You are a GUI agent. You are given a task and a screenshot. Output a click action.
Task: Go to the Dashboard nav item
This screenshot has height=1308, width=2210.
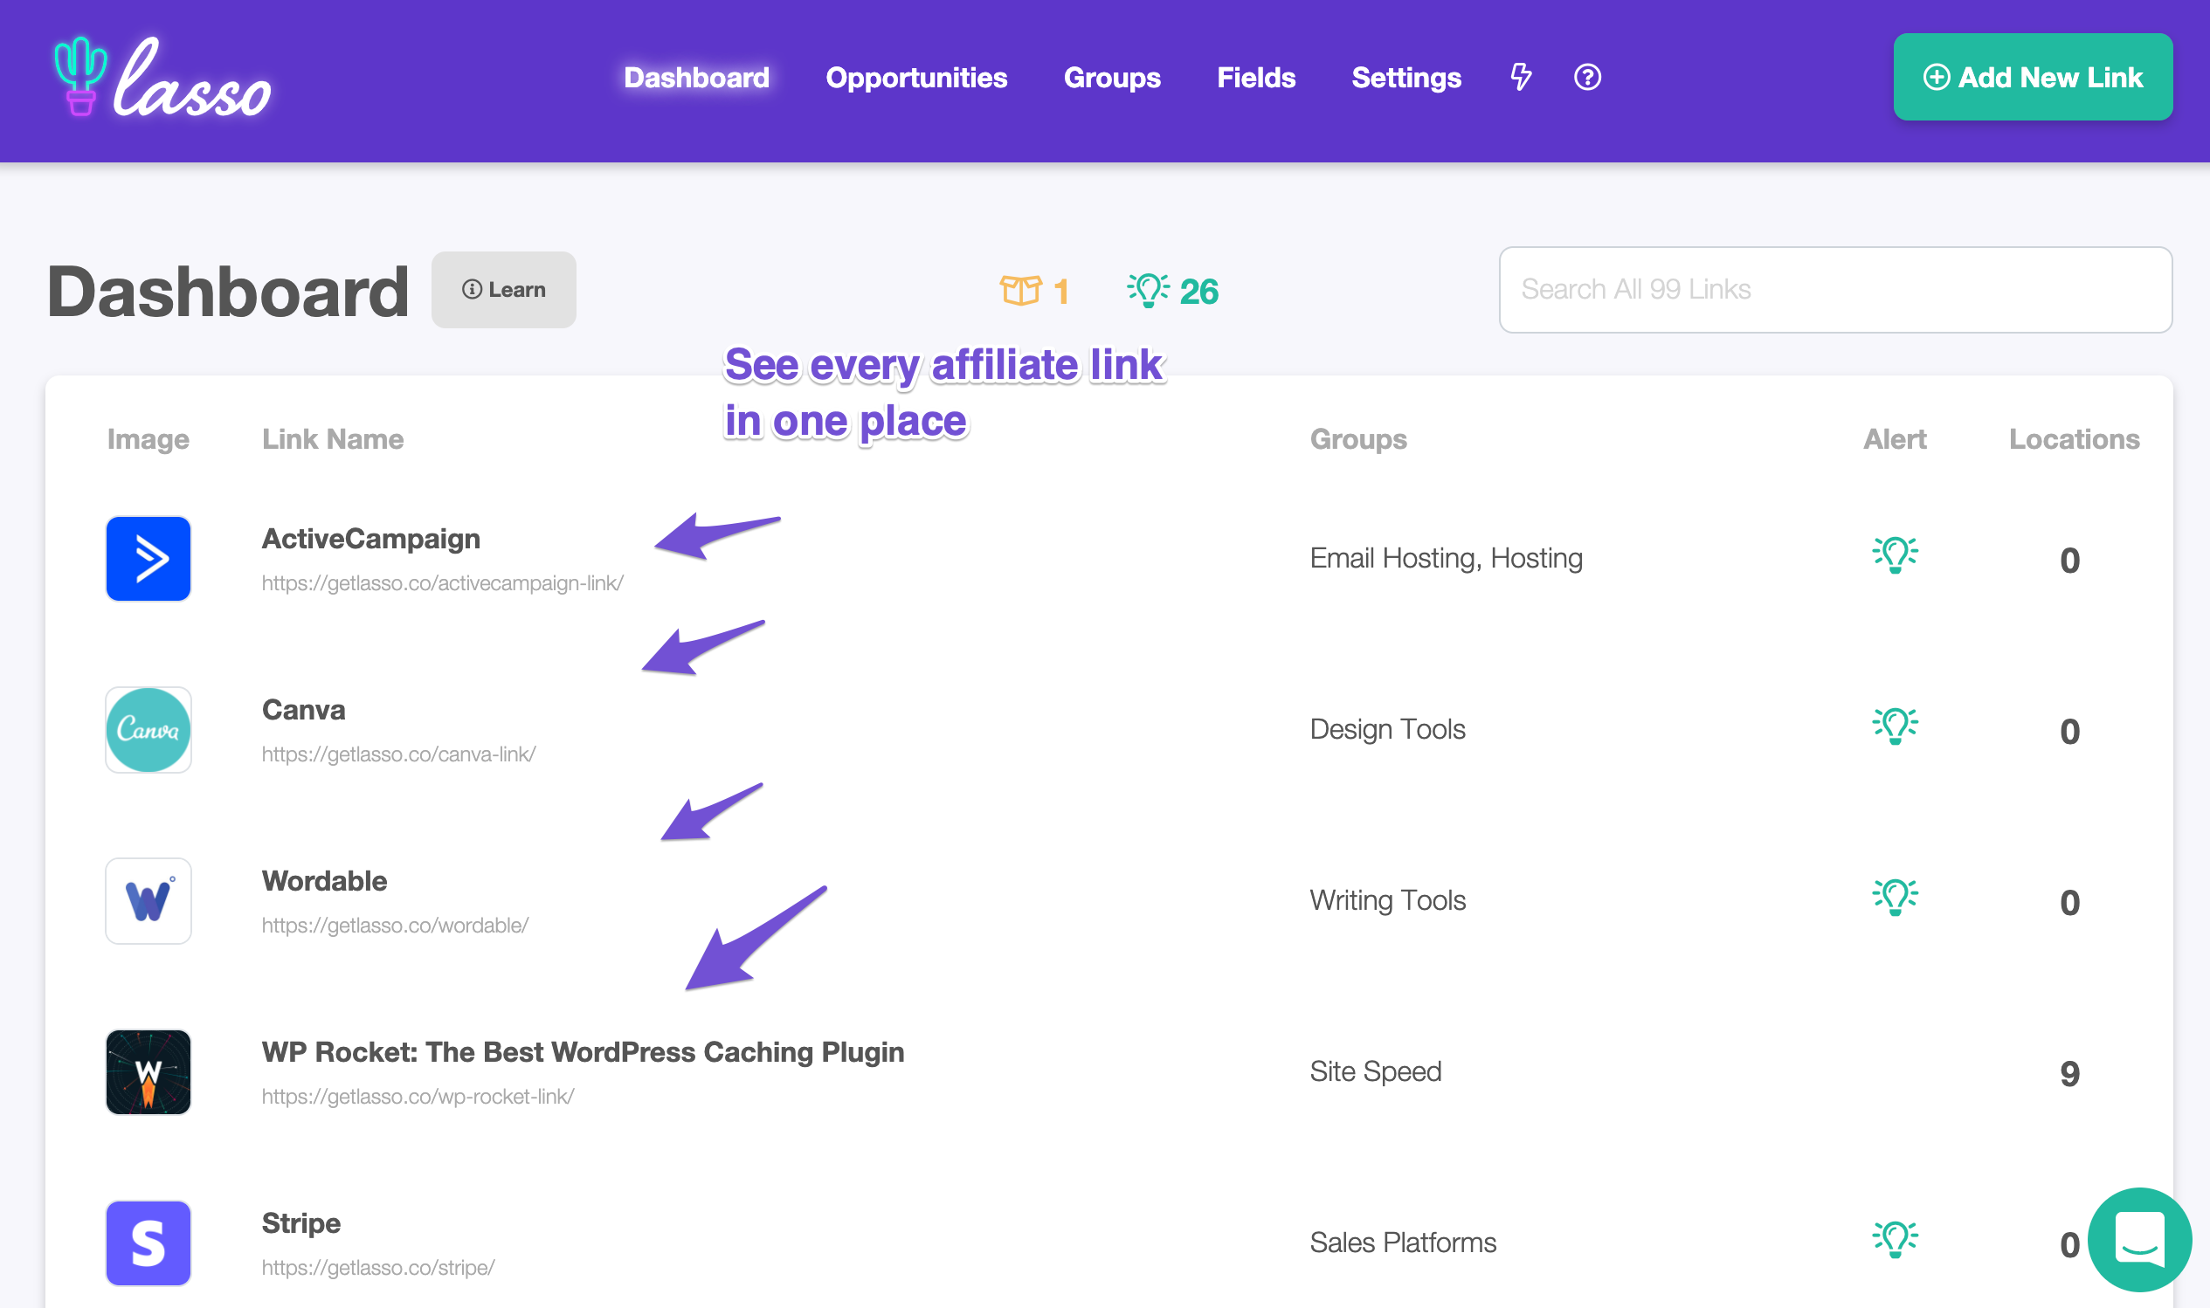[696, 78]
